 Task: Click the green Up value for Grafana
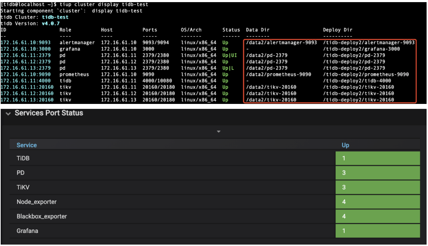[378, 231]
